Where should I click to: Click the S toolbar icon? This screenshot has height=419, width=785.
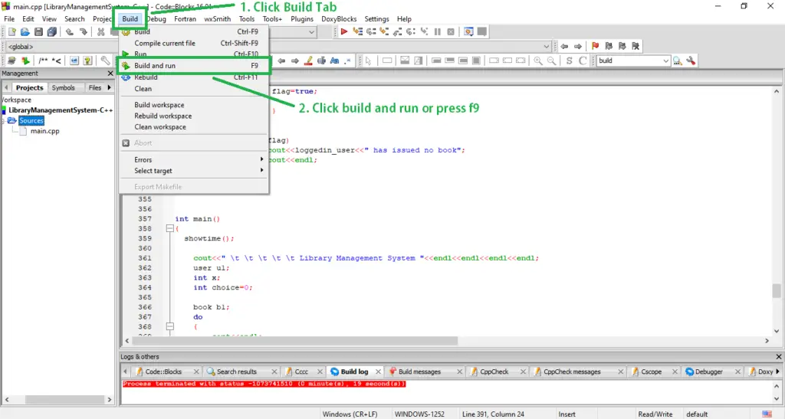(x=570, y=61)
